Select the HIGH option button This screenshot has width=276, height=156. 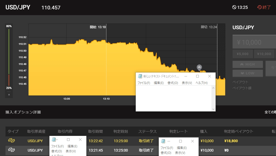click(247, 64)
